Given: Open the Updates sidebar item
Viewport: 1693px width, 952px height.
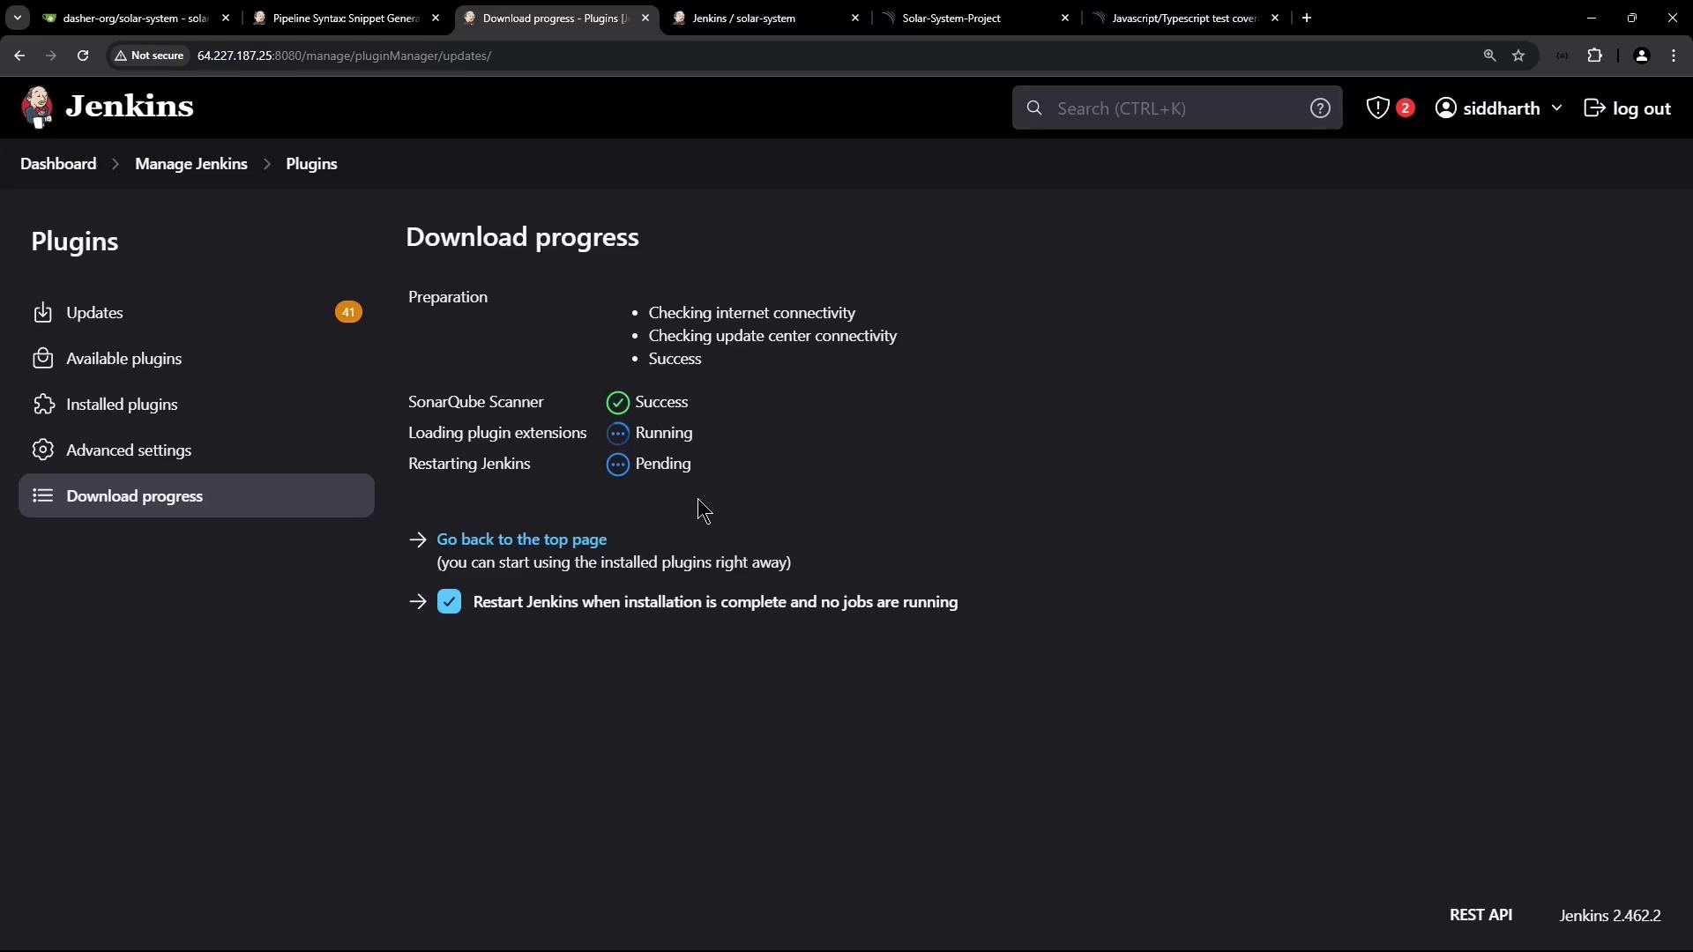Looking at the screenshot, I should (x=94, y=313).
